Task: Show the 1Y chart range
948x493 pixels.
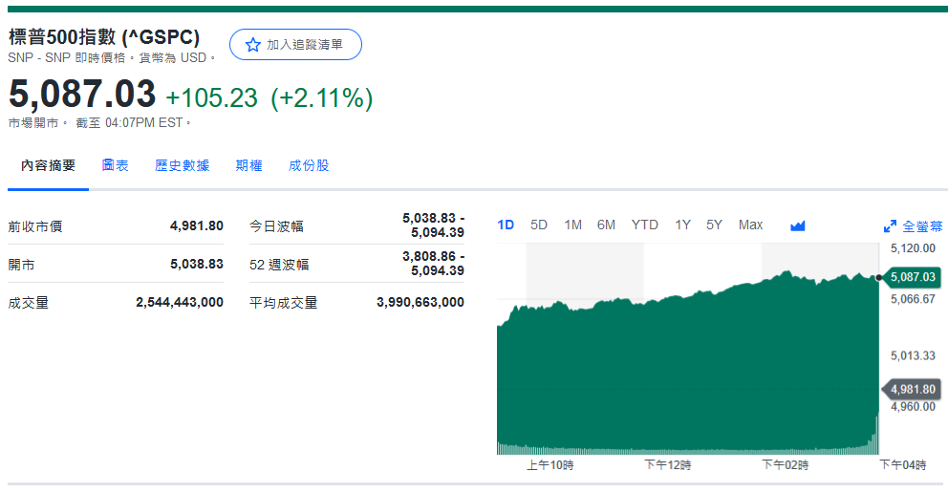Action: pos(682,225)
